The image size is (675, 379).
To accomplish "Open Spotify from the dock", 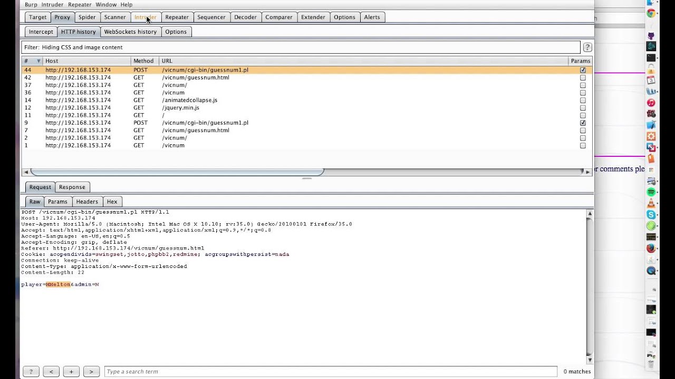I will [651, 192].
